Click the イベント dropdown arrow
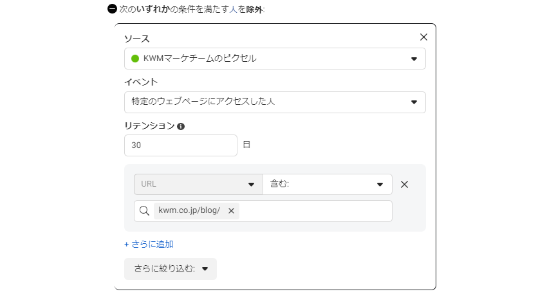This screenshot has height=296, width=547. click(x=414, y=102)
